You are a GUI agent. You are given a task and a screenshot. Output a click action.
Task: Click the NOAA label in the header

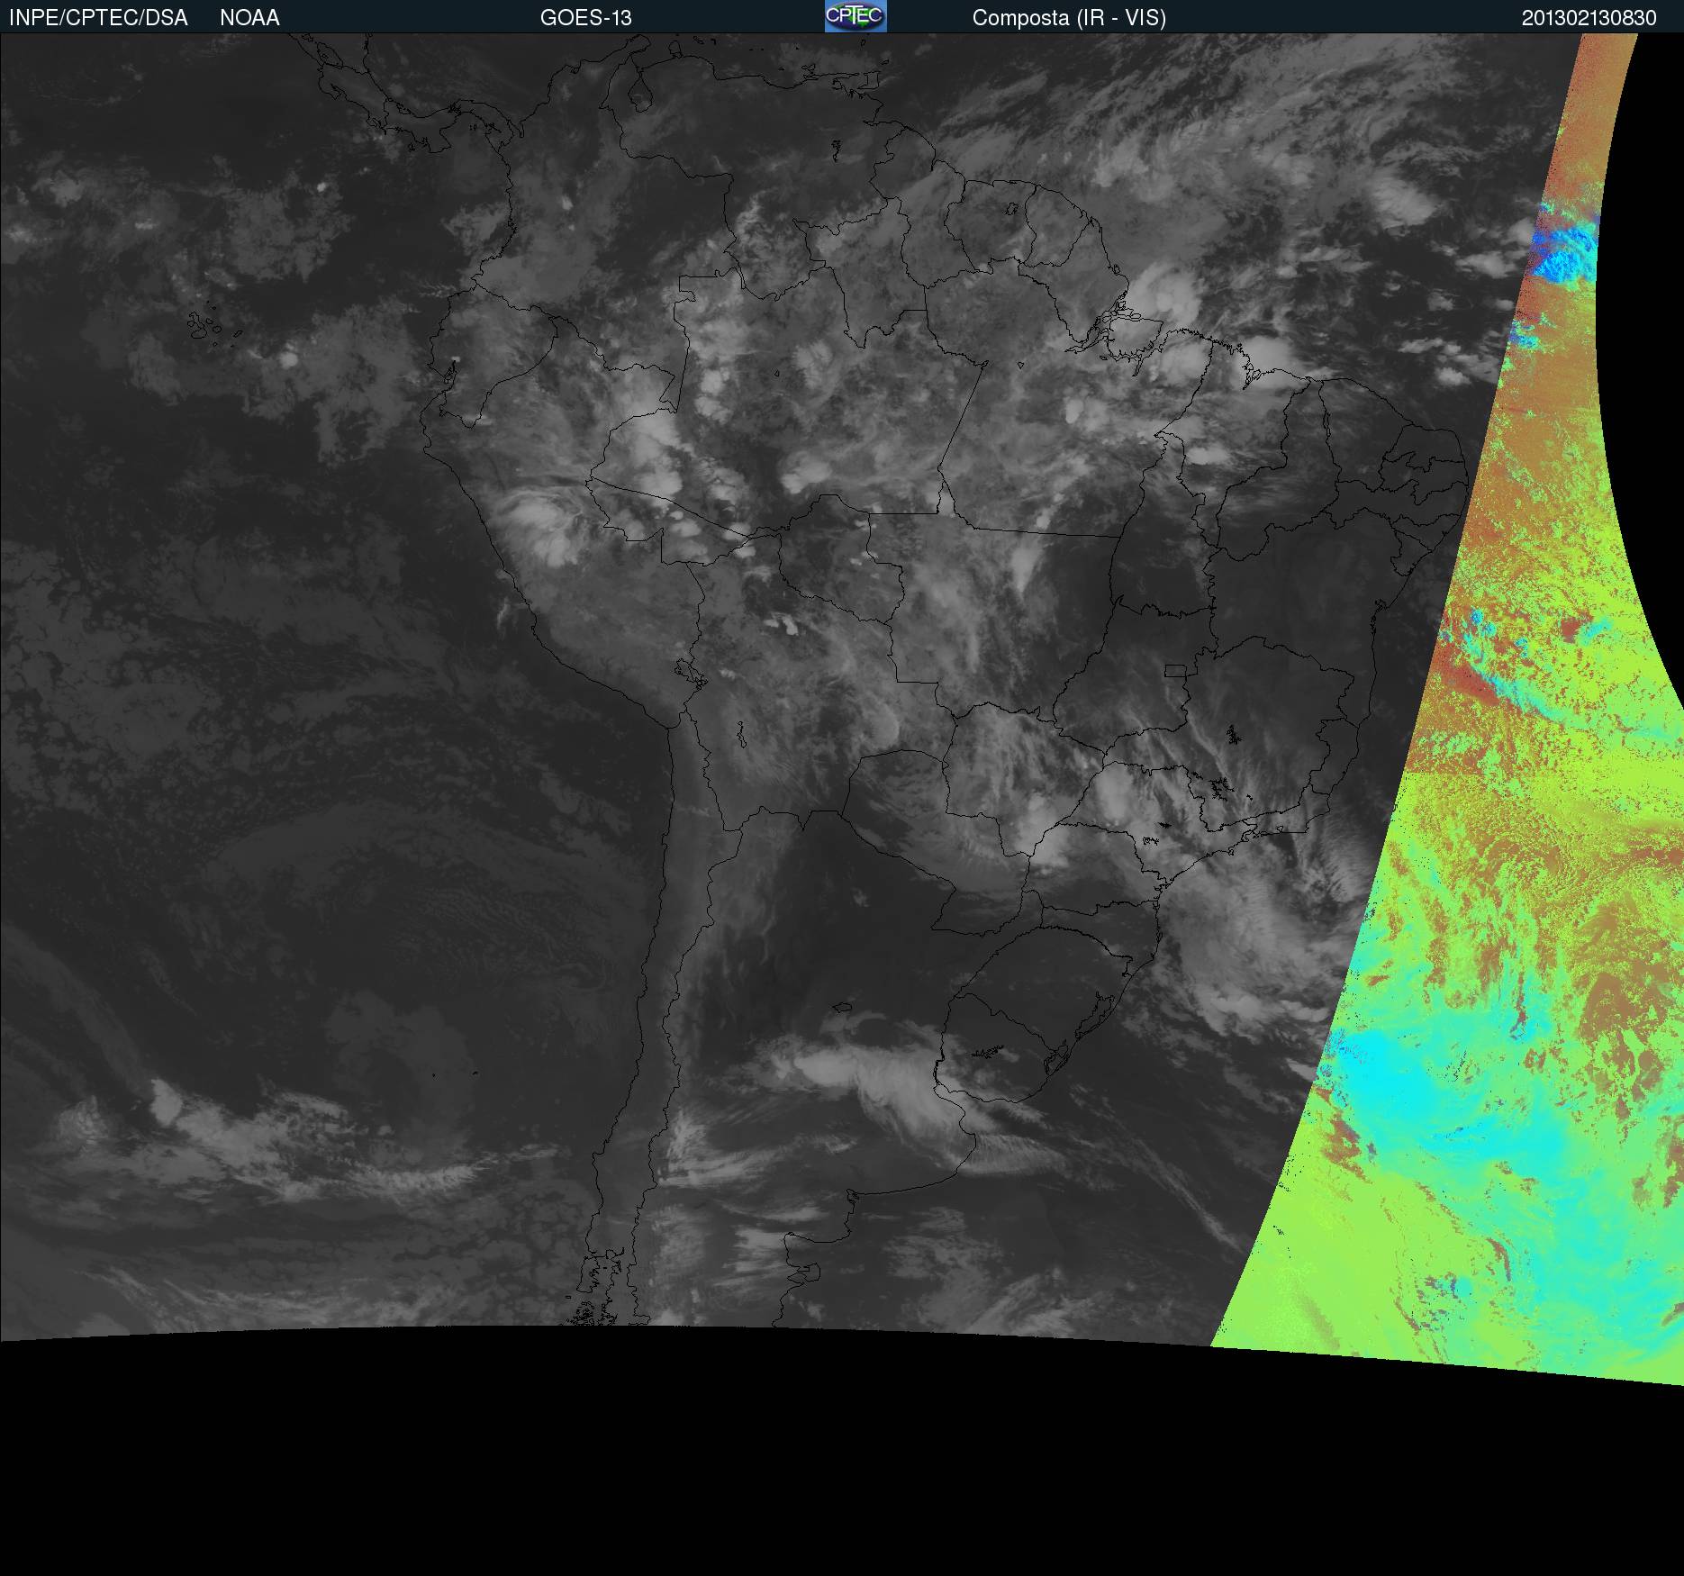pyautogui.click(x=249, y=18)
